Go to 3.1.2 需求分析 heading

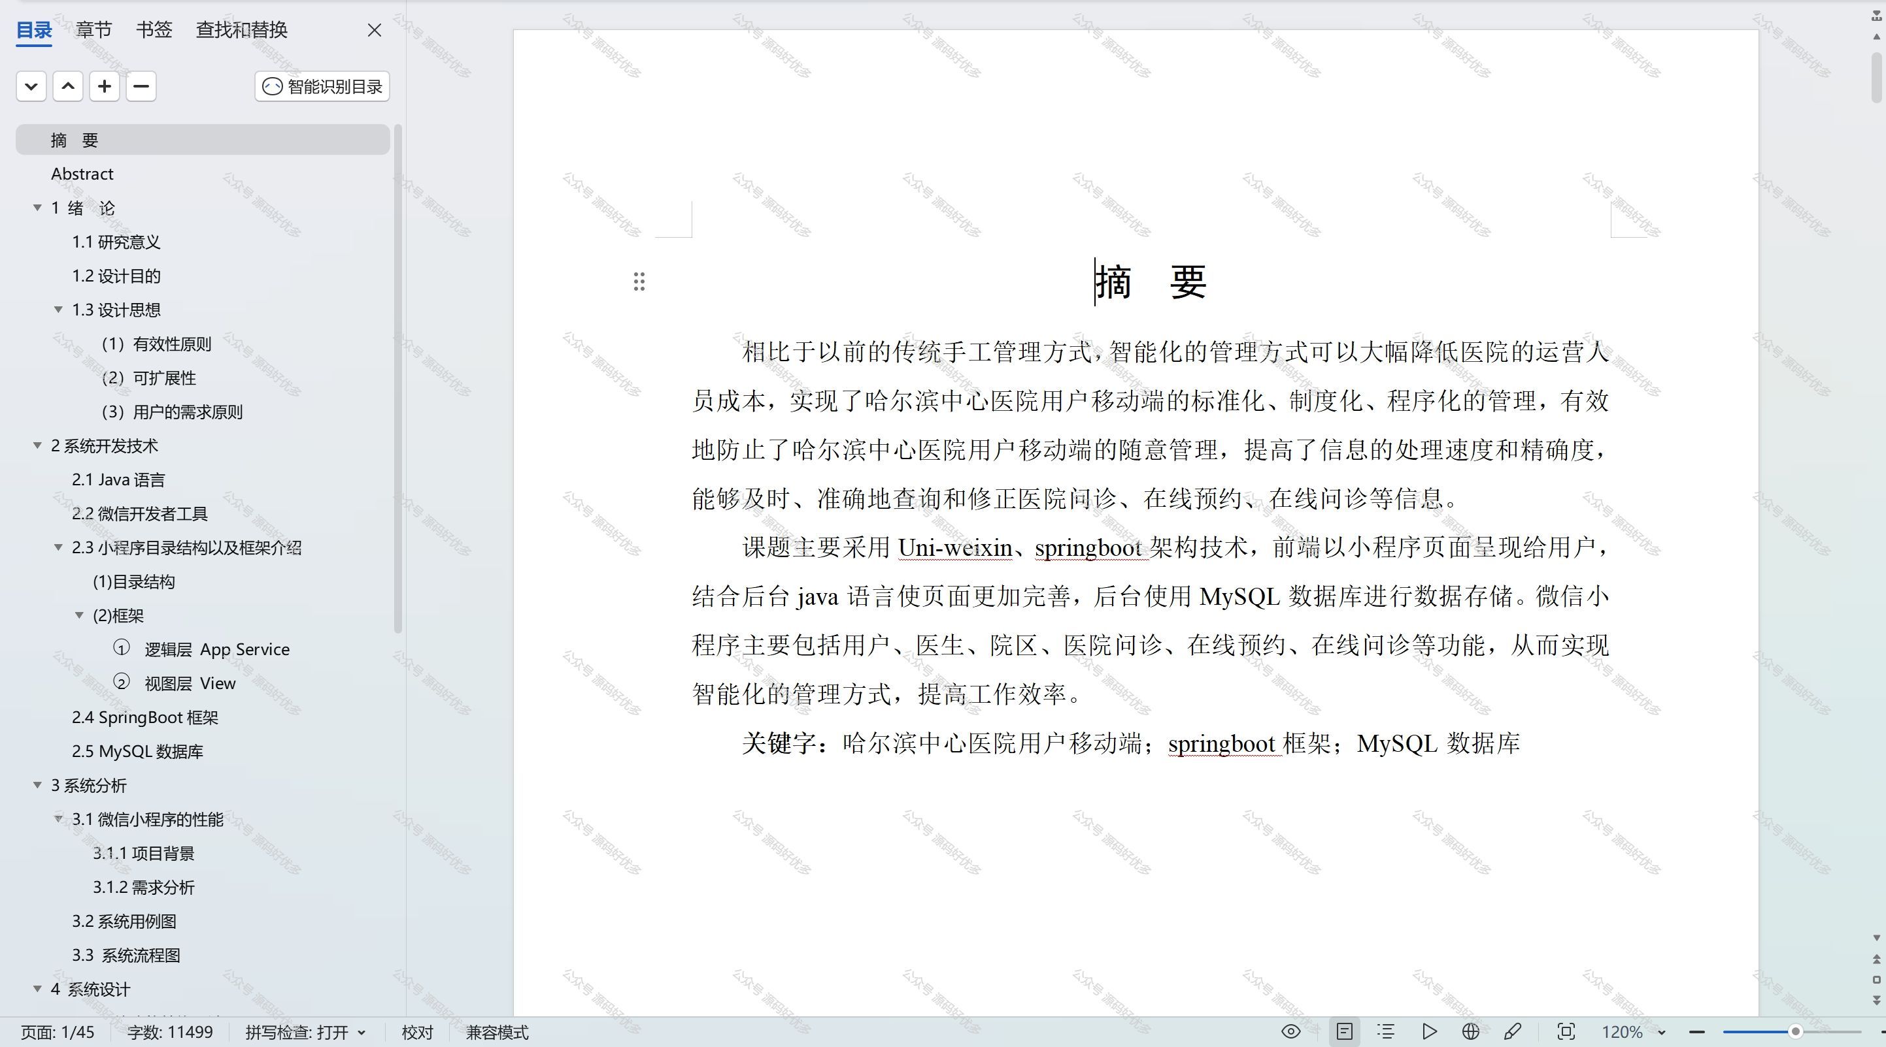(144, 888)
